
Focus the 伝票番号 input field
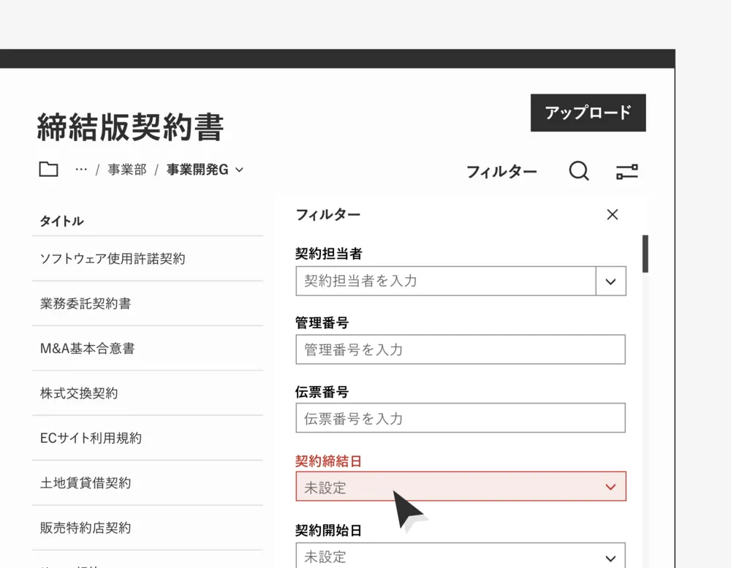click(461, 418)
